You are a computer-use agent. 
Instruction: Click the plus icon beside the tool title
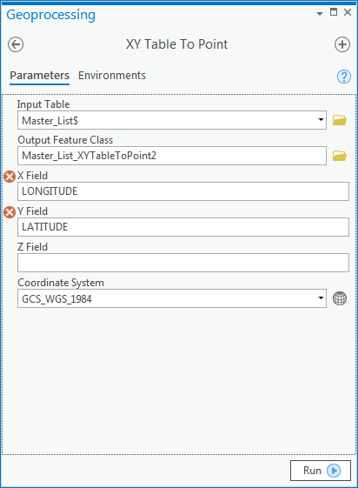click(x=342, y=44)
